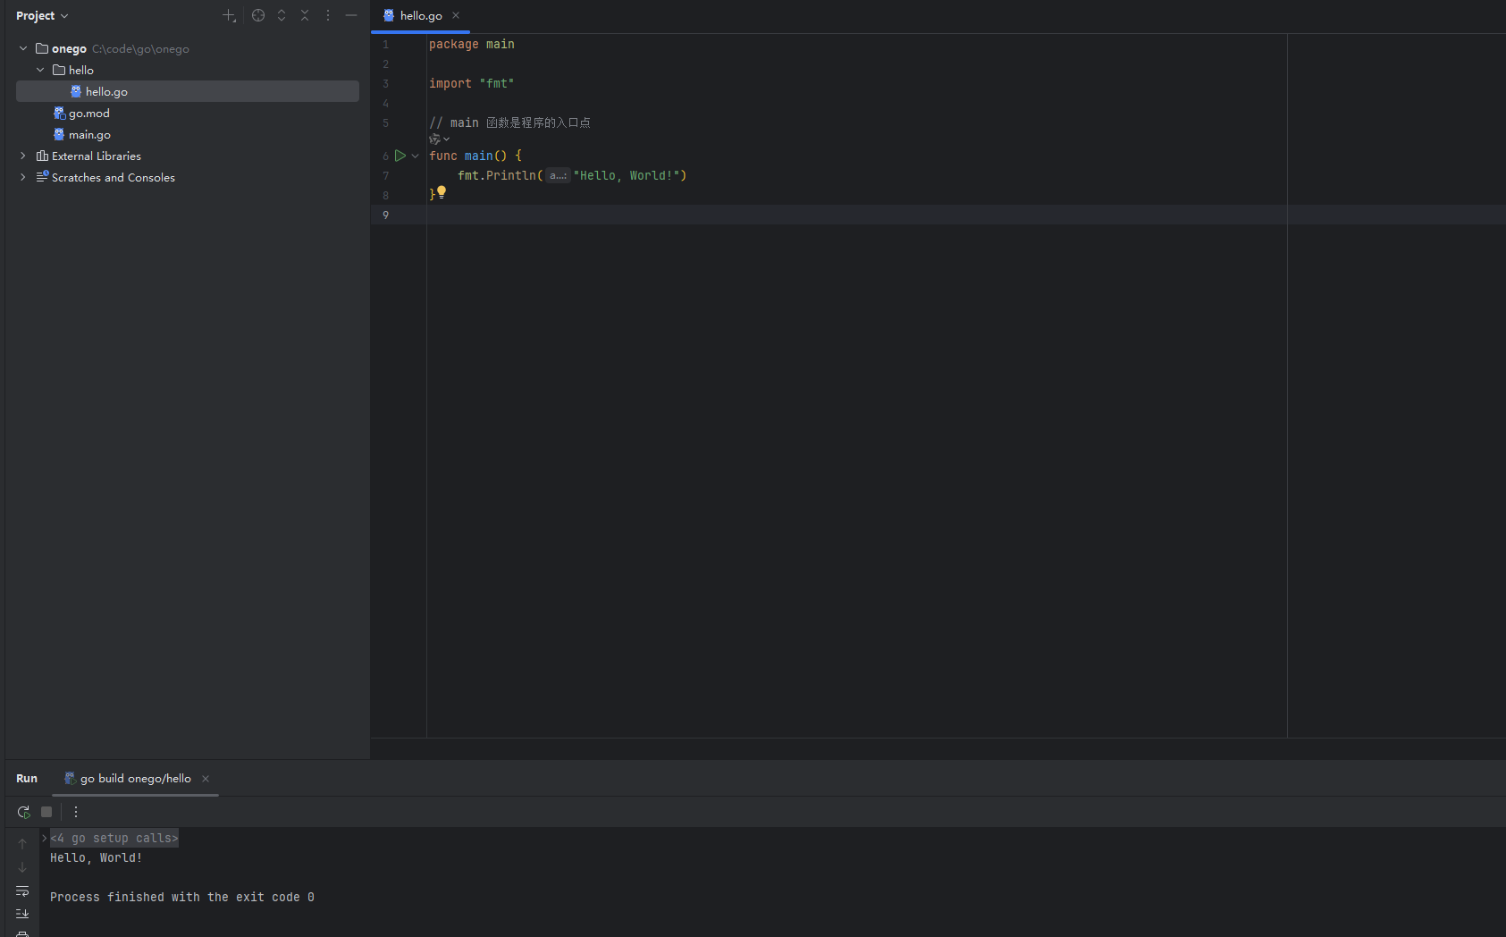Viewport: 1506px width, 937px height.
Task: Click Expand All in the Project panel
Action: pyautogui.click(x=282, y=15)
